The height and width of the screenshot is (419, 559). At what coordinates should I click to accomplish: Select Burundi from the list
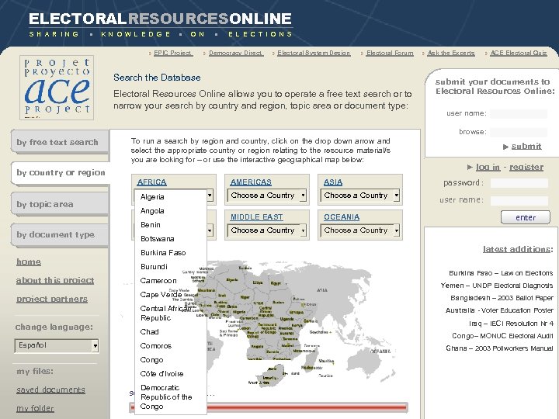click(154, 266)
